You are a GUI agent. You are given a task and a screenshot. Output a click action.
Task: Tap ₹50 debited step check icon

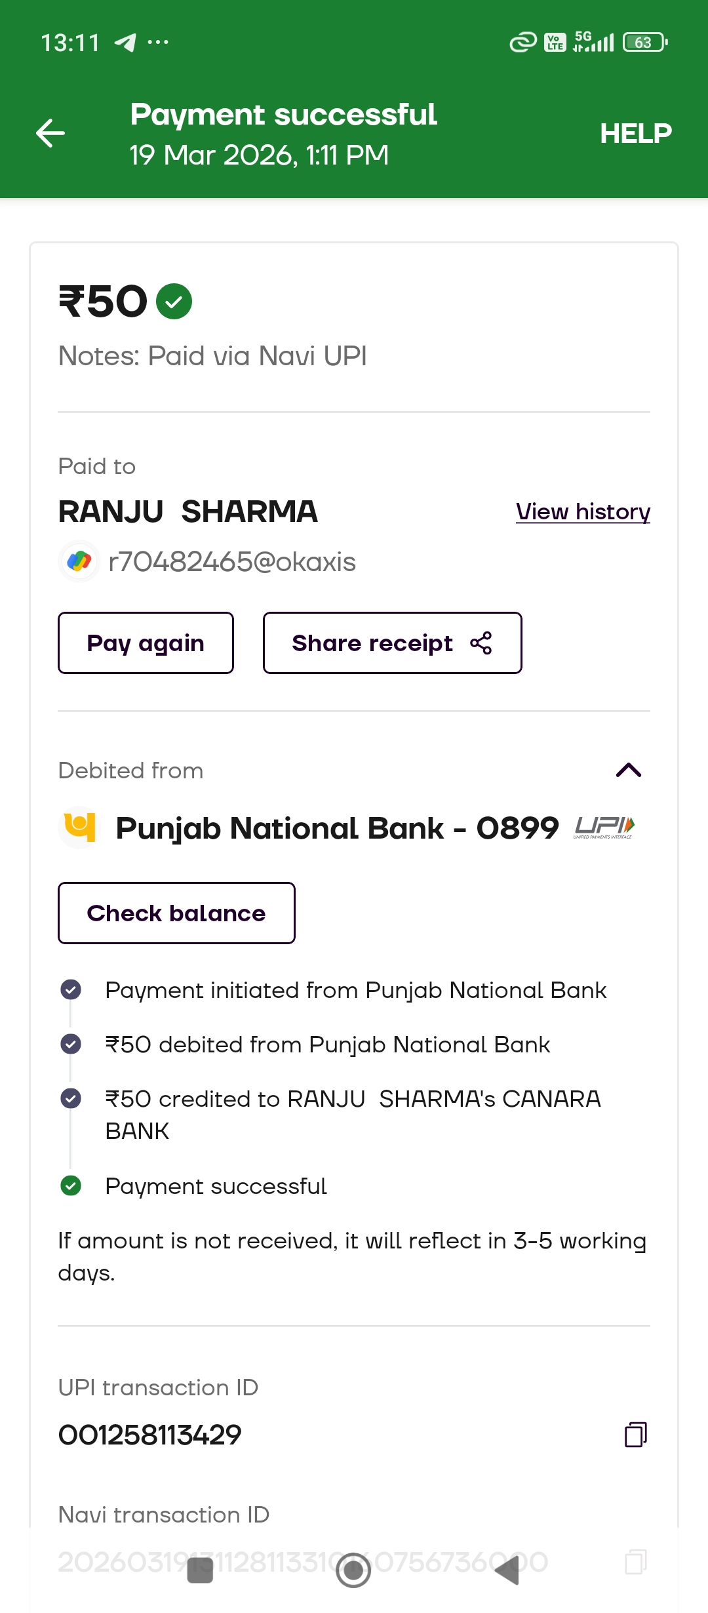(71, 1044)
